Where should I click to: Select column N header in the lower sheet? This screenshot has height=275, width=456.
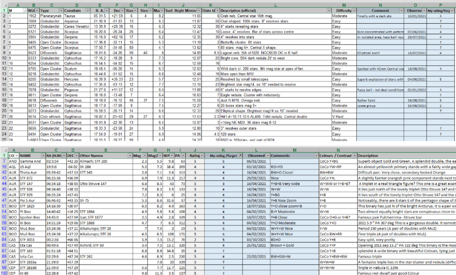tap(338, 150)
